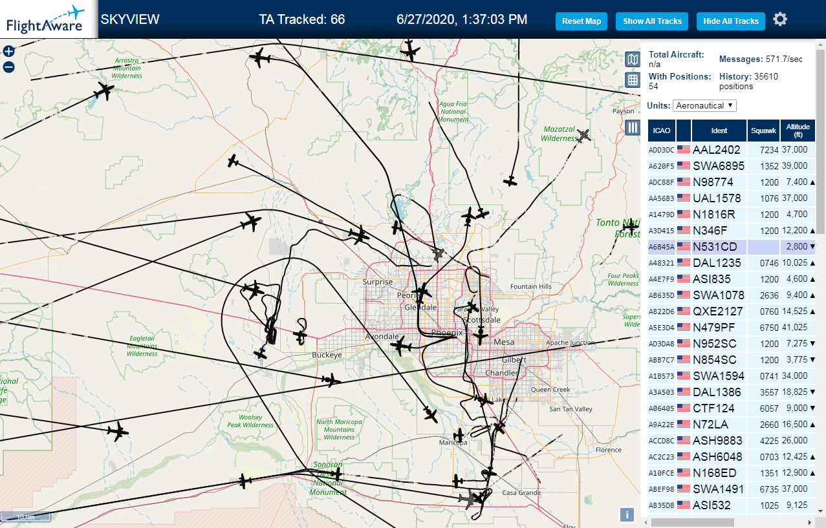Open the settings gear icon

pyautogui.click(x=780, y=19)
